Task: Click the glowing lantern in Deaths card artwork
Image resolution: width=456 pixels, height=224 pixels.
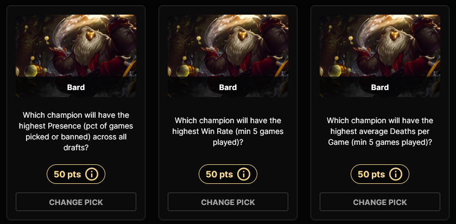Action: [x=335, y=71]
